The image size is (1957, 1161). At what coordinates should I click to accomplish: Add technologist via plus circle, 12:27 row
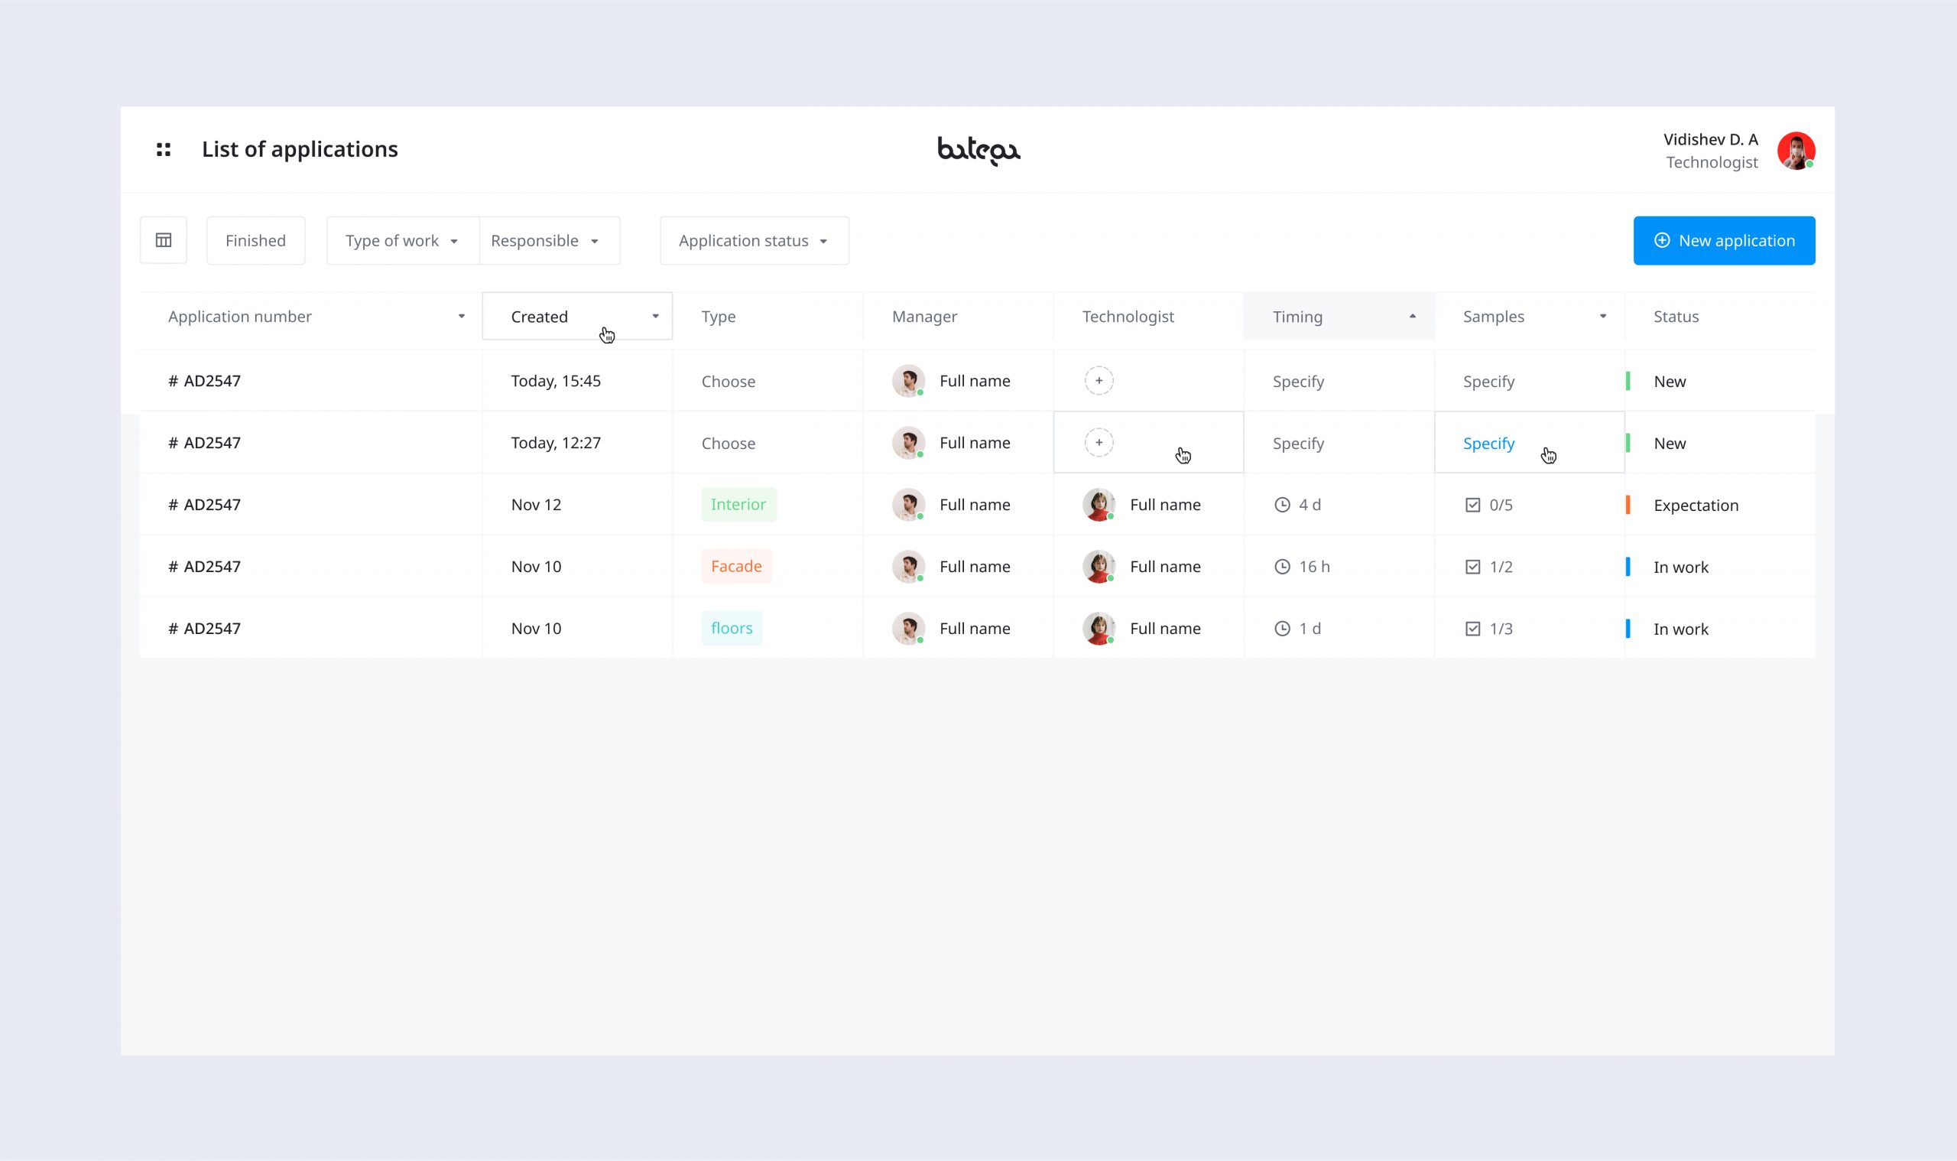tap(1099, 443)
